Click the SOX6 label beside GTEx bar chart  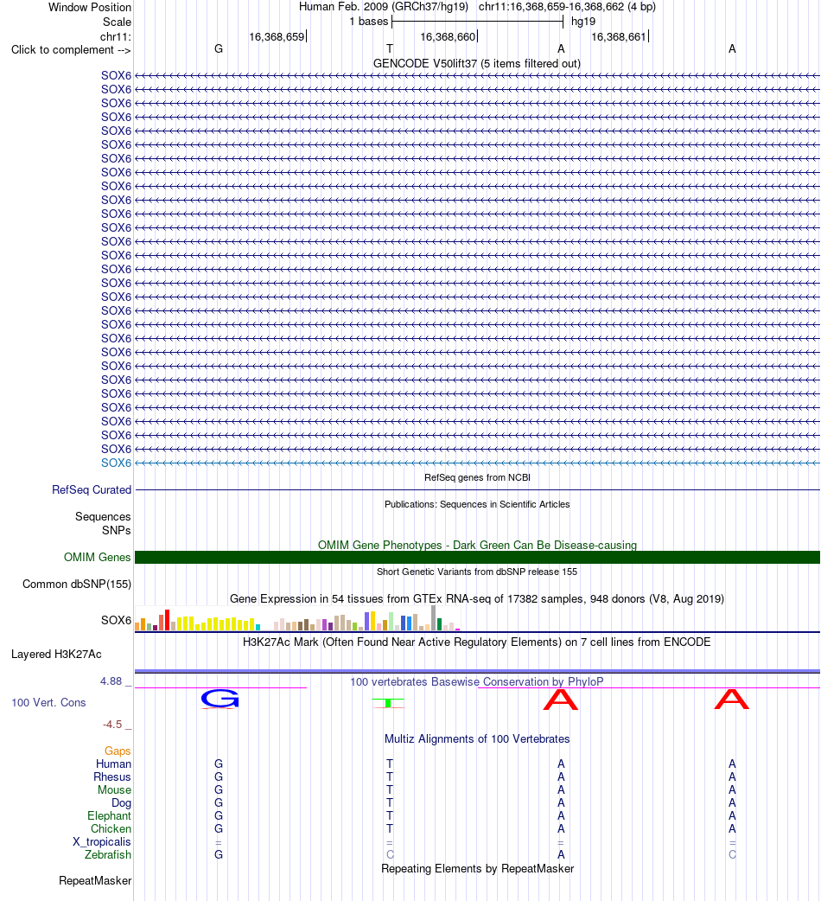pos(116,621)
